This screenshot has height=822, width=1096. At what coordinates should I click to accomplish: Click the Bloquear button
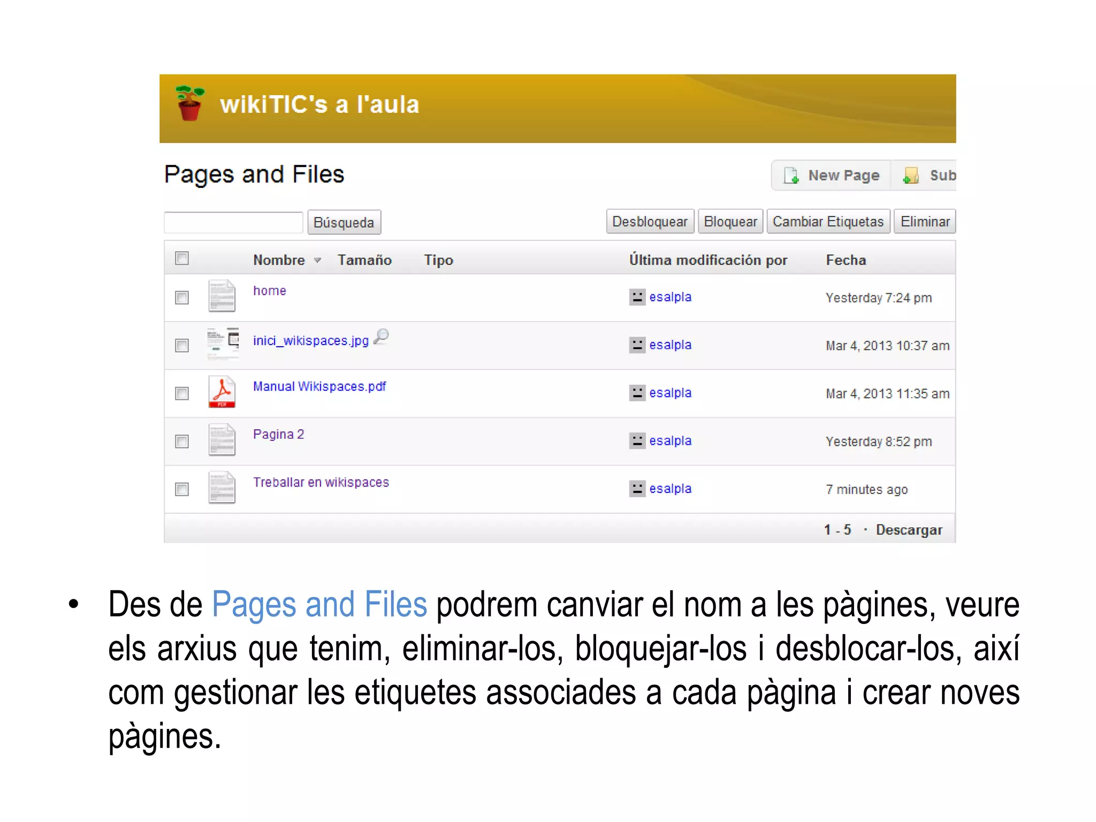click(730, 222)
